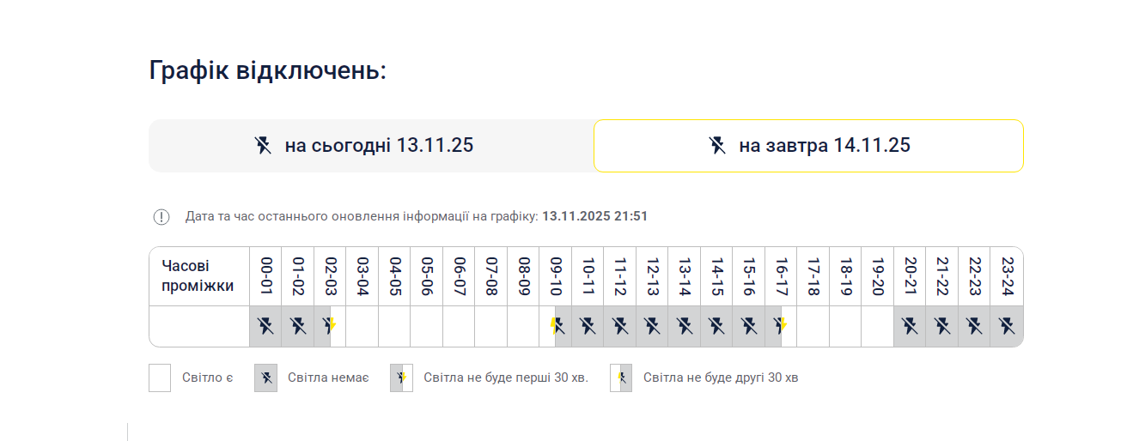Click the outage icon in the 23-24 slot
This screenshot has width=1133, height=441.
[1007, 326]
